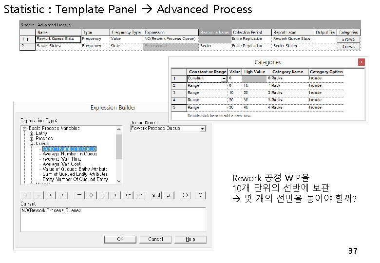The width and height of the screenshot is (380, 263).
Task: Click the parentheses ( ) button
Action: pos(185,195)
